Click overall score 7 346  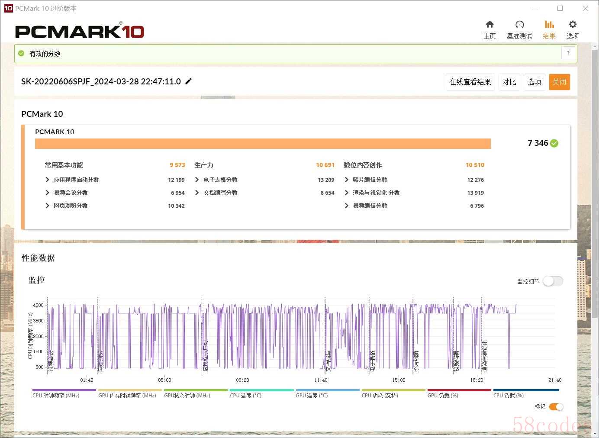[x=538, y=143]
